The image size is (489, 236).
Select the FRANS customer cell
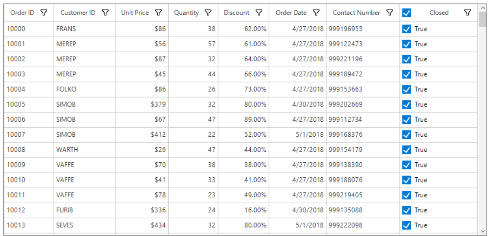(84, 29)
